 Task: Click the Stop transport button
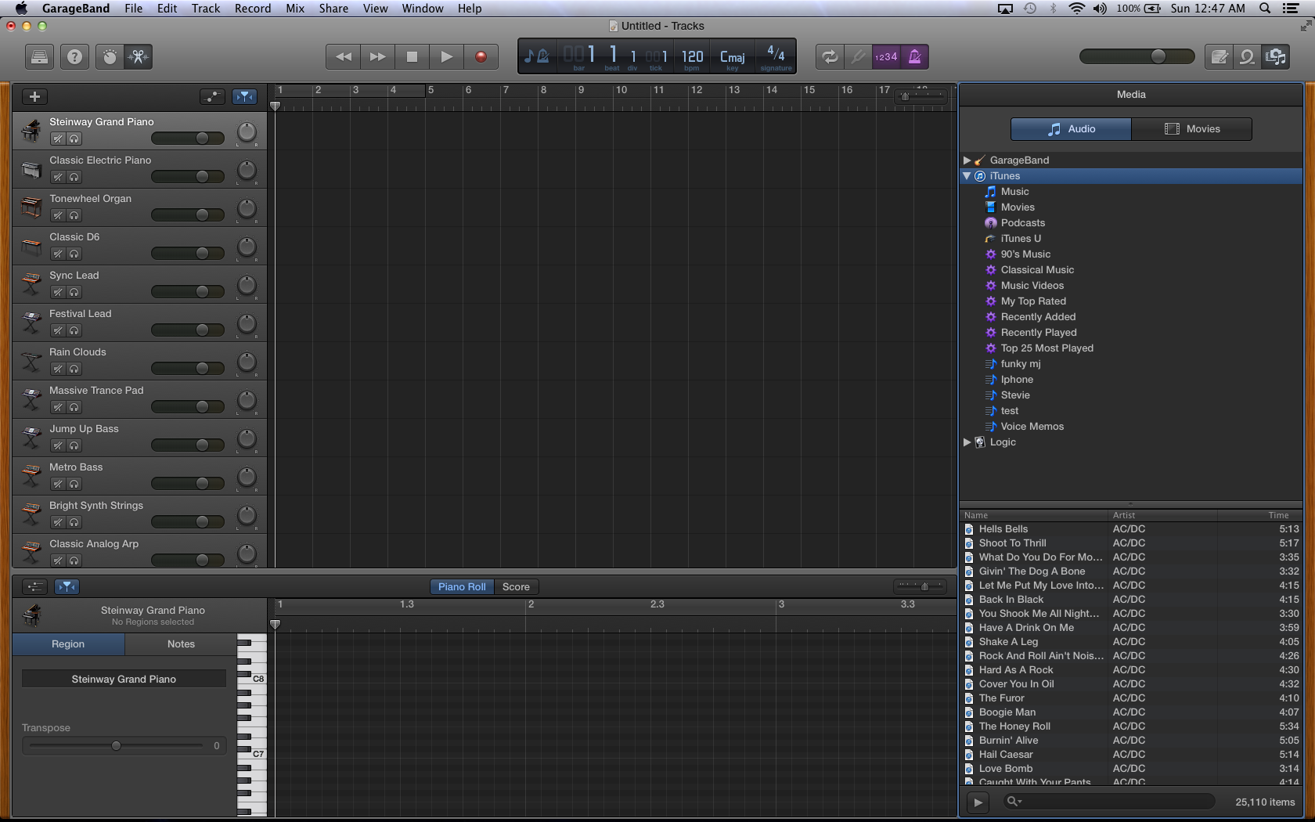coord(412,56)
